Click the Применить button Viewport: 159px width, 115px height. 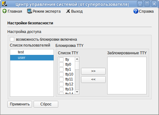[20, 104]
